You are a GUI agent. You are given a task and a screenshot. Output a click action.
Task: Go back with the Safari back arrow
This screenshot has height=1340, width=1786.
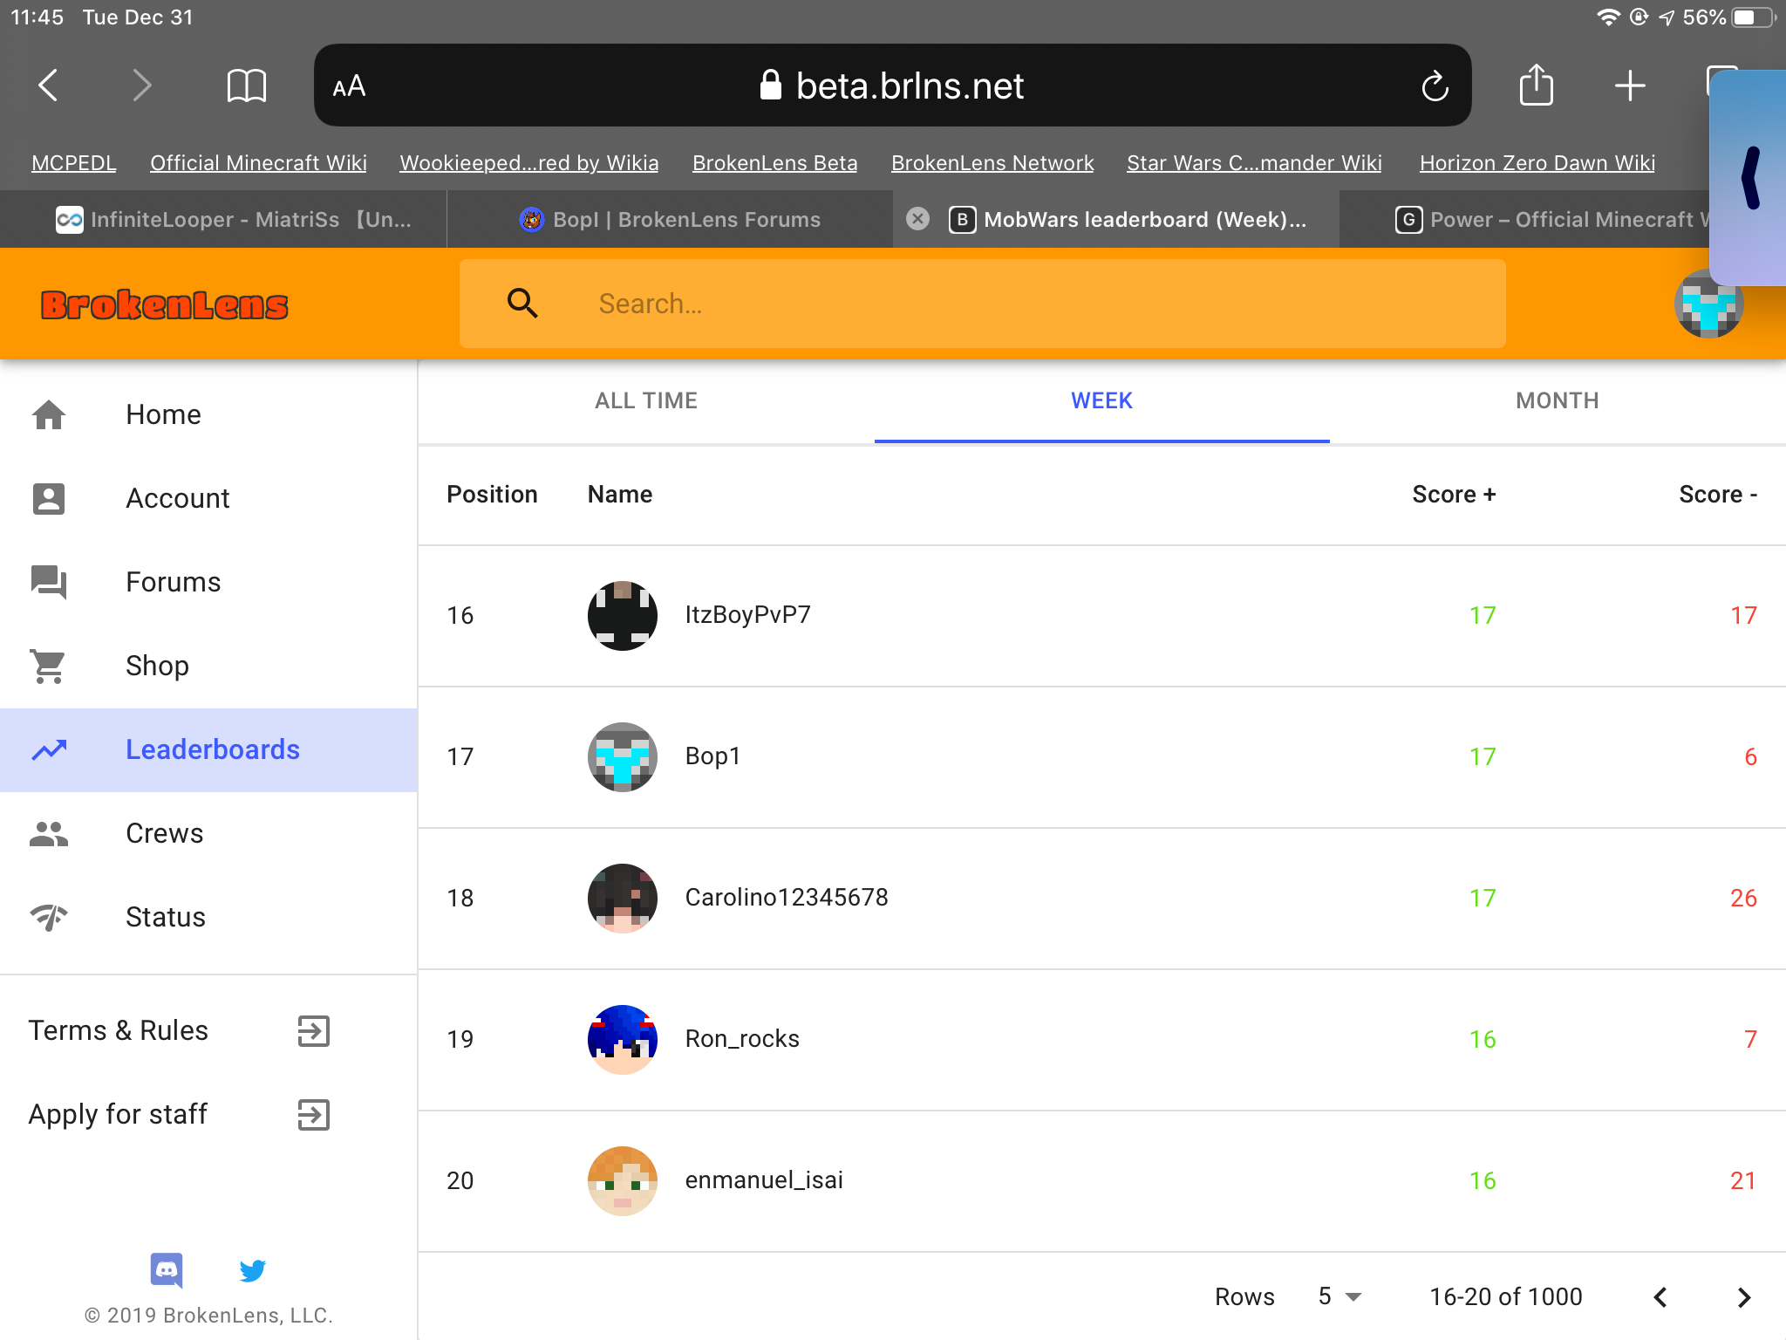click(49, 85)
